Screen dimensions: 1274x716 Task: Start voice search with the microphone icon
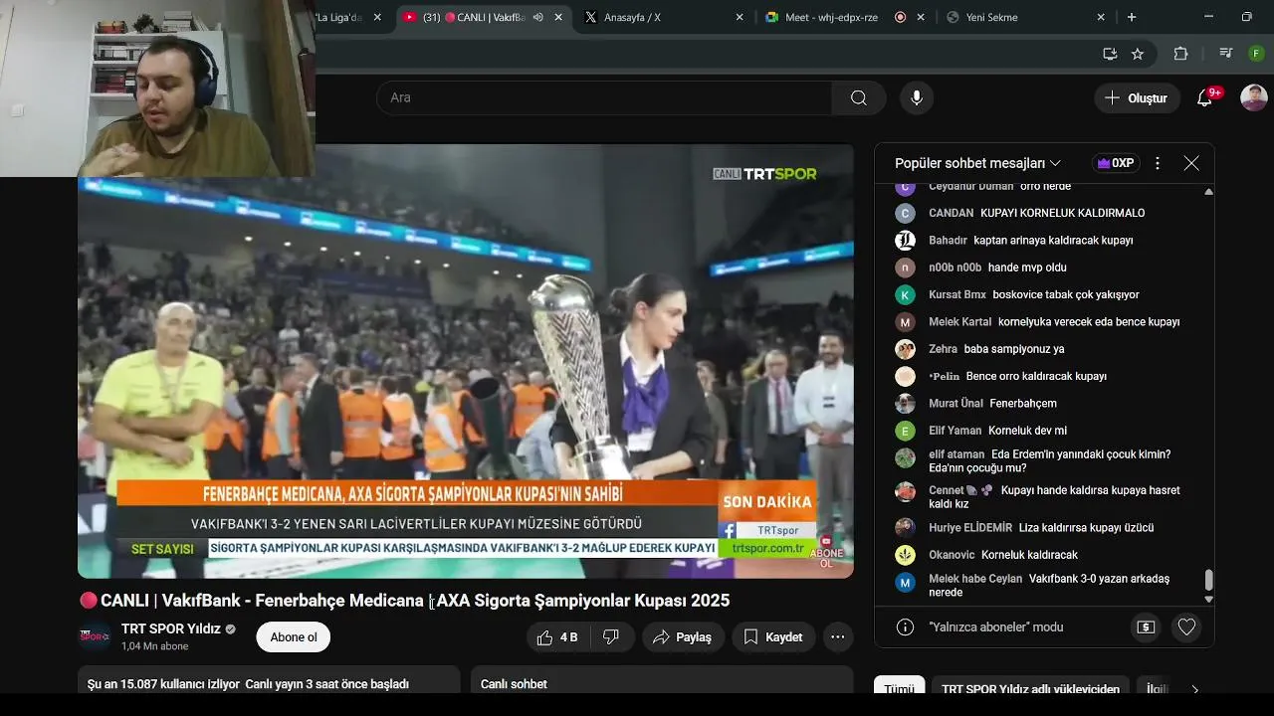point(917,97)
